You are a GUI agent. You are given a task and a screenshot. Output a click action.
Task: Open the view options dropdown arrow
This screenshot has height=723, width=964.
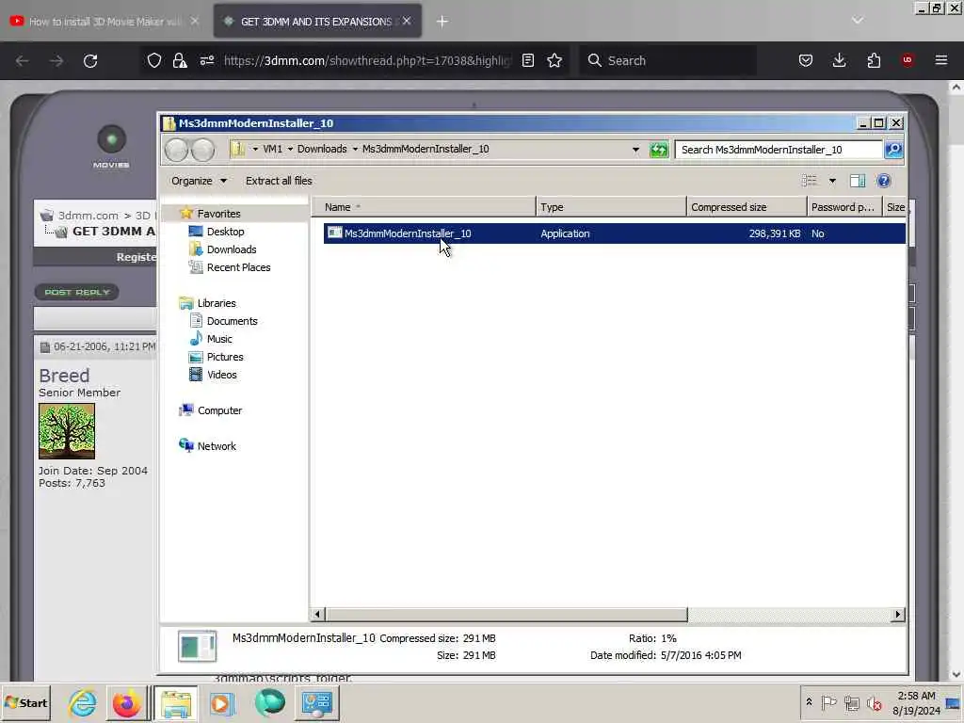pos(832,181)
